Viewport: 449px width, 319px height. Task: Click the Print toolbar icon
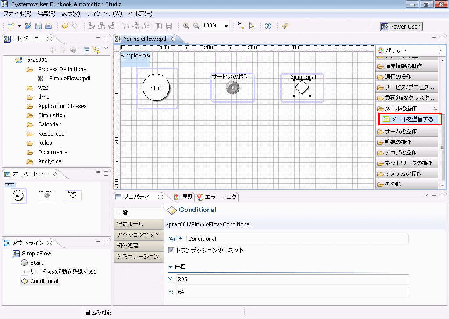coord(48,26)
